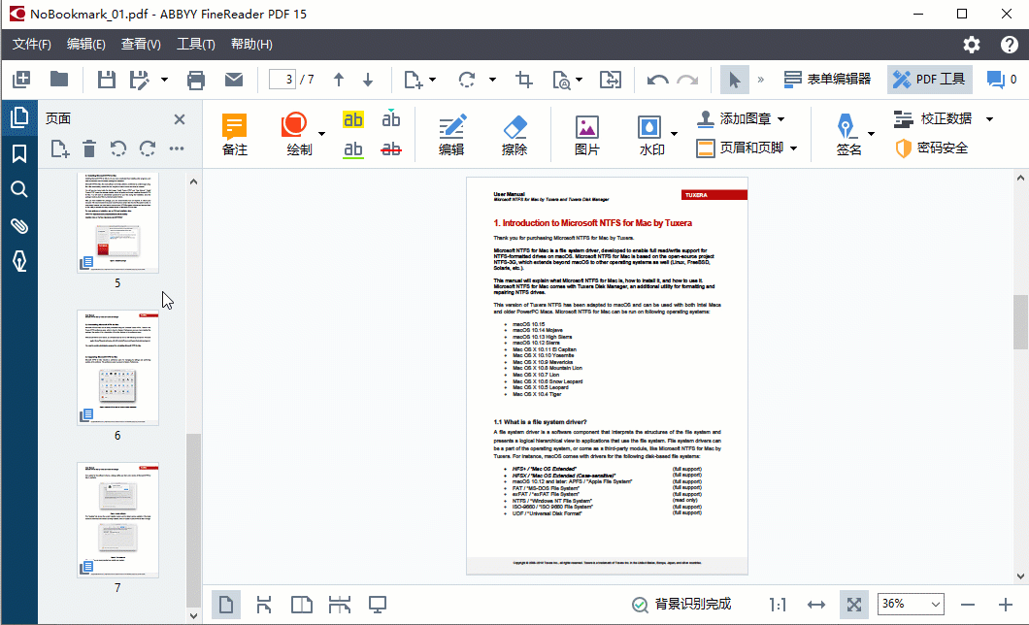This screenshot has height=625, width=1029.
Task: Select the crop pages tool
Action: [x=523, y=80]
